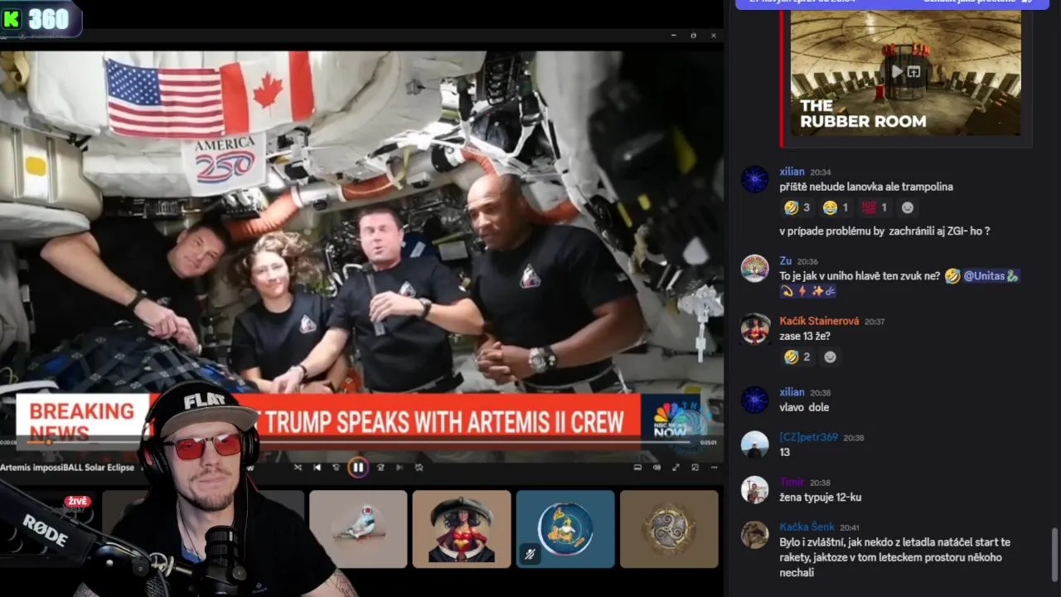Click username Kačka Šenk
1061x597 pixels.
[x=807, y=527]
